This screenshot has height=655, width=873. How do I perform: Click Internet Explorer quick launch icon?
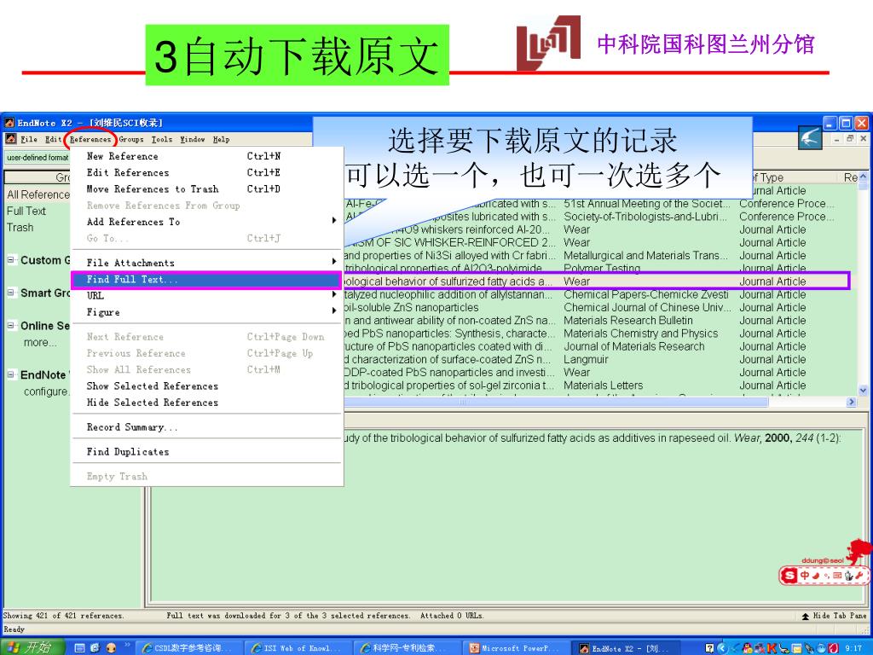[95, 648]
